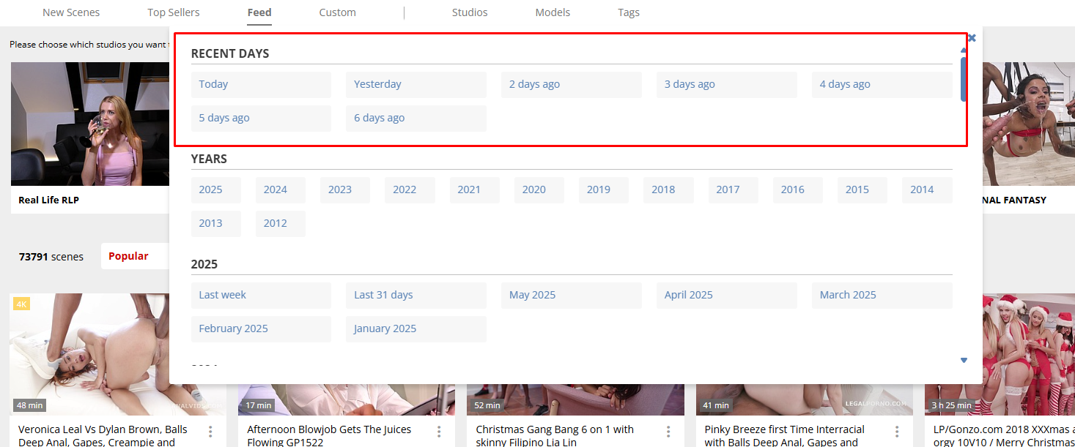Close the date filter popup
This screenshot has width=1075, height=447.
click(972, 38)
